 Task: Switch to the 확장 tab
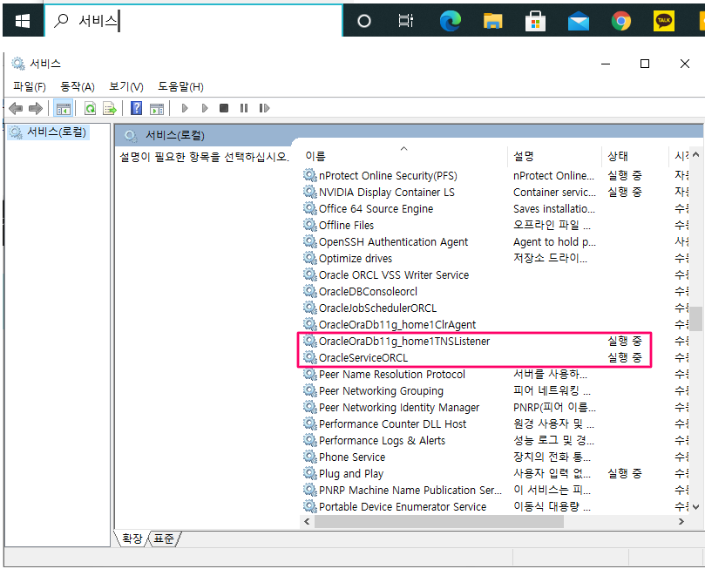point(132,539)
